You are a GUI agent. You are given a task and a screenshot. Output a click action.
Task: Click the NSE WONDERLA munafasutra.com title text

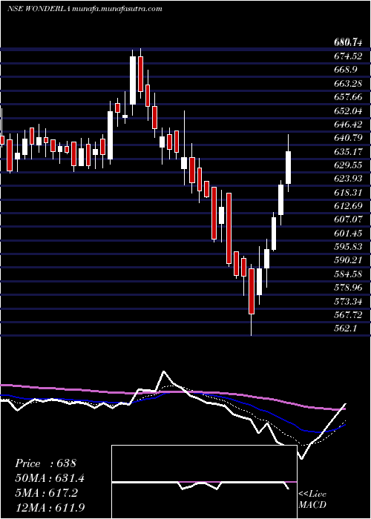click(x=85, y=9)
